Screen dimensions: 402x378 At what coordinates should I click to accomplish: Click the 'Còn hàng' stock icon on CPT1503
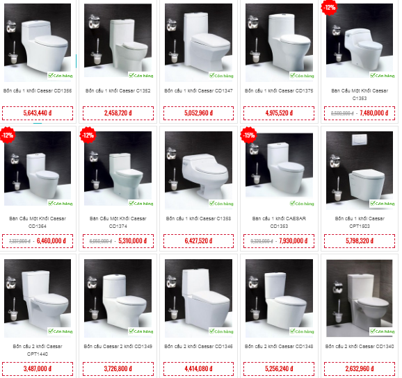(382, 204)
